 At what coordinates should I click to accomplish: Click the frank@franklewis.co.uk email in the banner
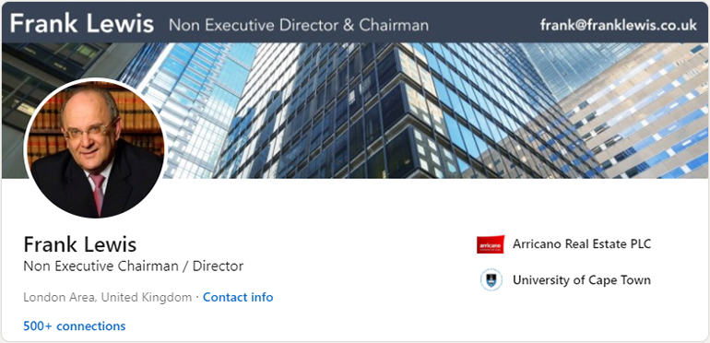[x=618, y=25]
